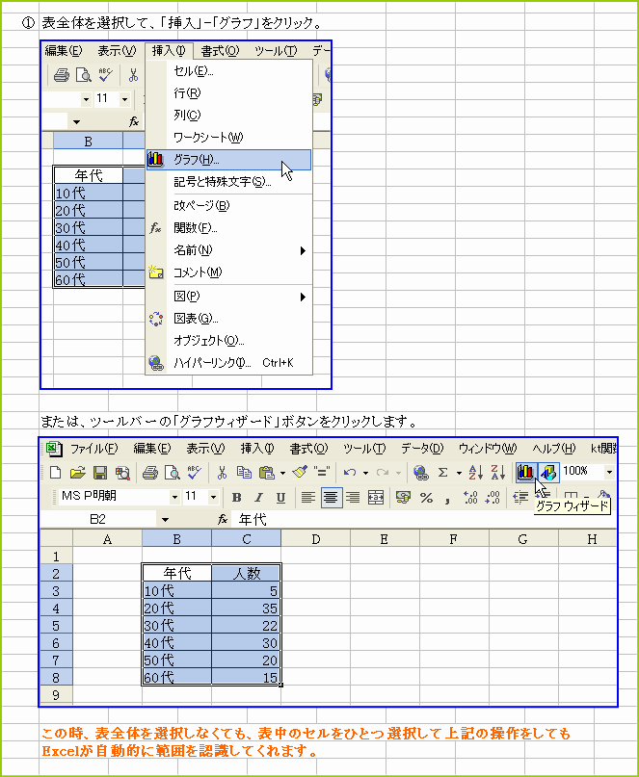The width and height of the screenshot is (639, 777).
Task: Click the Insert Hyperlink globe icon in lower toolbar
Action: tap(421, 472)
